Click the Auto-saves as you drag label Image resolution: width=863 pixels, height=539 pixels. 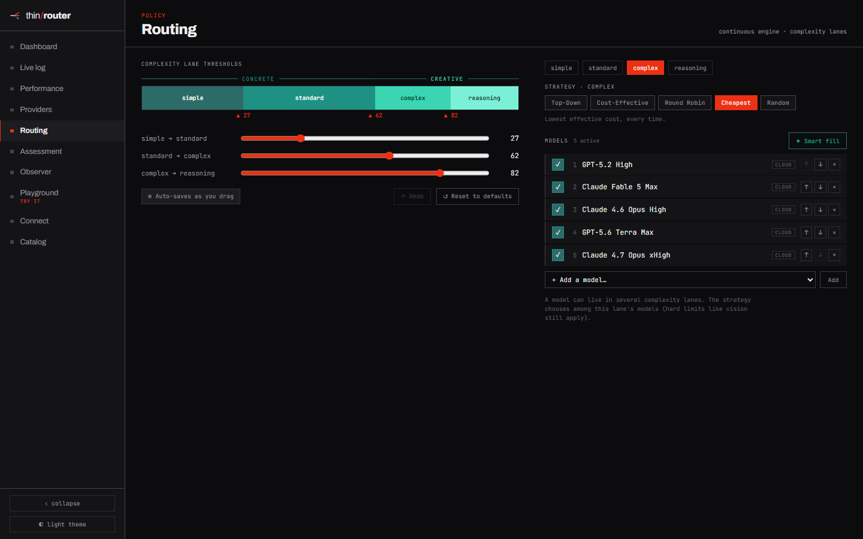pyautogui.click(x=191, y=196)
